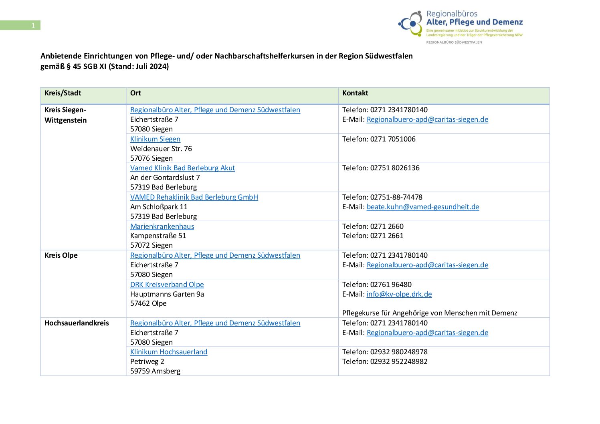The height and width of the screenshot is (424, 600).
Task: Click the info@kv-olpe.drk.de email address
Action: [399, 294]
